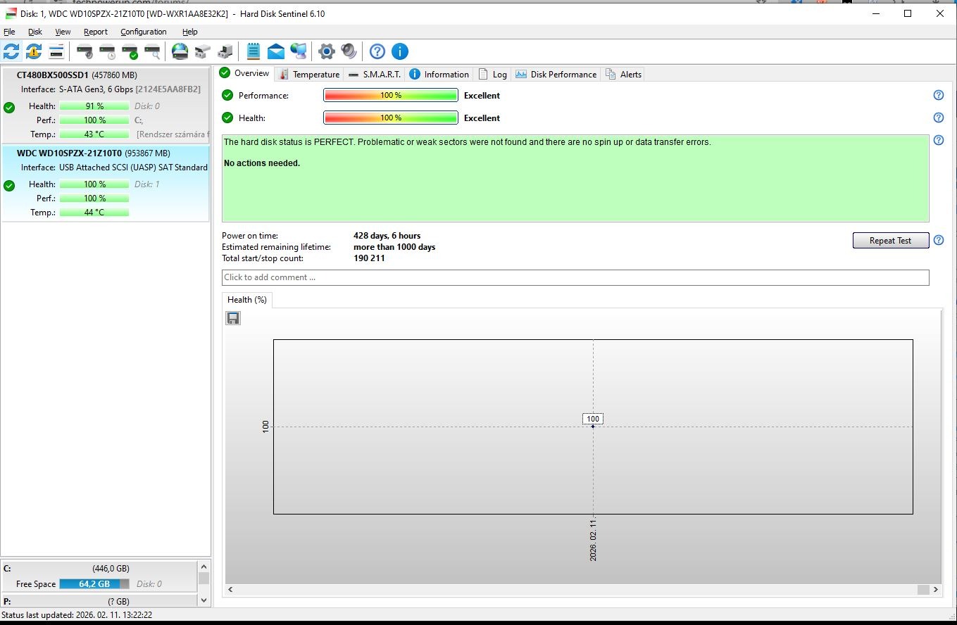Click the disk with clock icon
The height and width of the screenshot is (625, 957).
click(x=107, y=51)
